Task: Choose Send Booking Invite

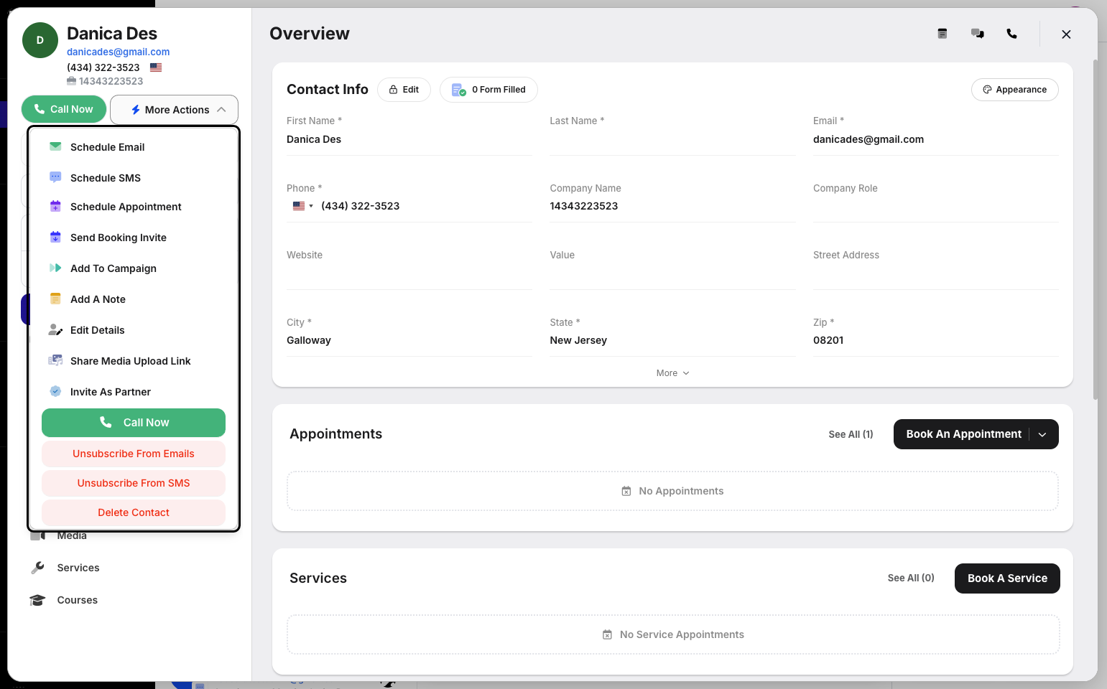Action: pos(134,238)
